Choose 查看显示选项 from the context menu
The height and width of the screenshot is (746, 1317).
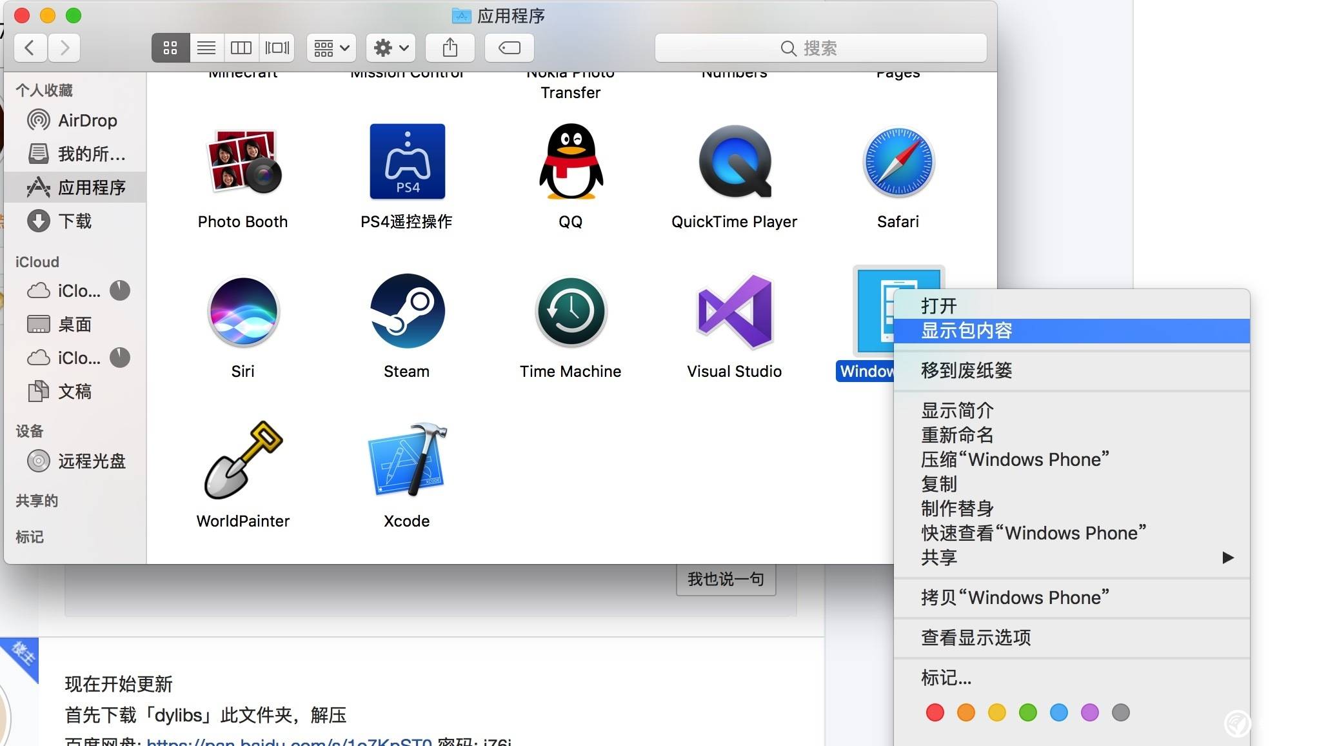(1072, 638)
